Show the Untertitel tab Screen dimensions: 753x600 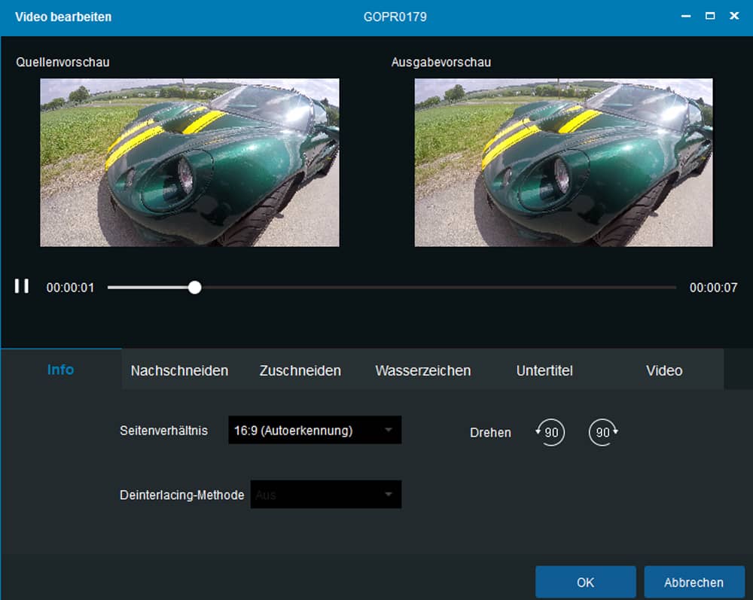[544, 370]
